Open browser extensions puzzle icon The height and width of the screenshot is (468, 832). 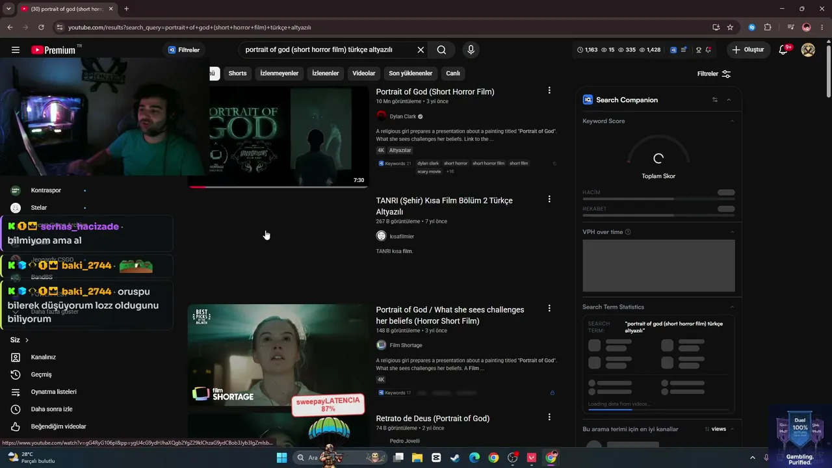(x=768, y=27)
